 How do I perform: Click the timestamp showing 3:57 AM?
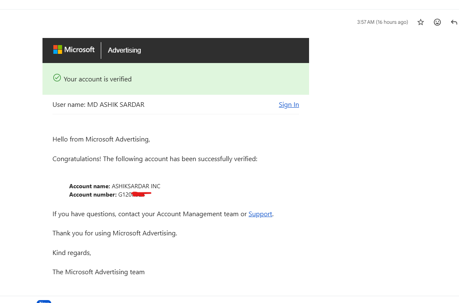(382, 22)
